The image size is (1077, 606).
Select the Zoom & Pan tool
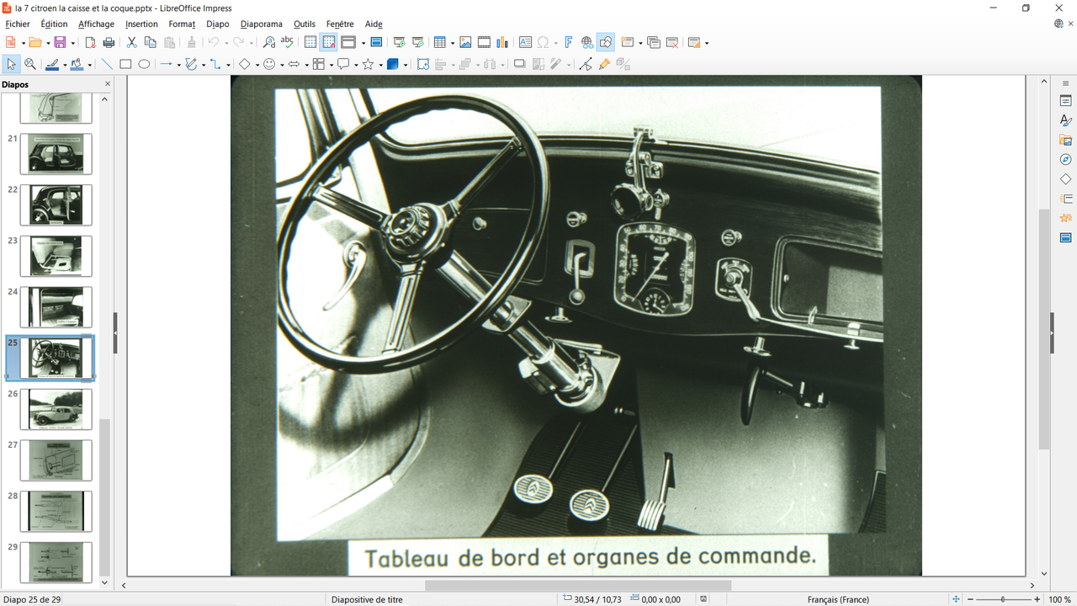(29, 64)
